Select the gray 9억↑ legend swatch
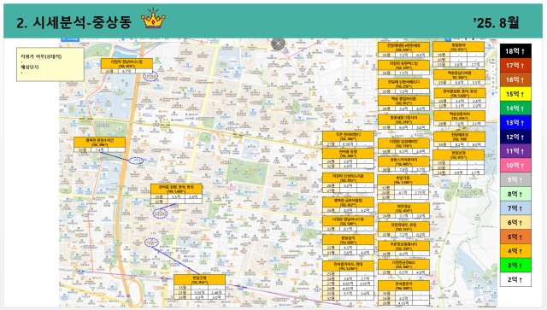The width and height of the screenshot is (547, 310). pyautogui.click(x=515, y=180)
